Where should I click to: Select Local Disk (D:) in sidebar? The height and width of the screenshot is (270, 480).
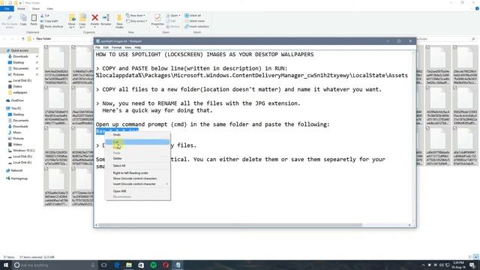19,157
